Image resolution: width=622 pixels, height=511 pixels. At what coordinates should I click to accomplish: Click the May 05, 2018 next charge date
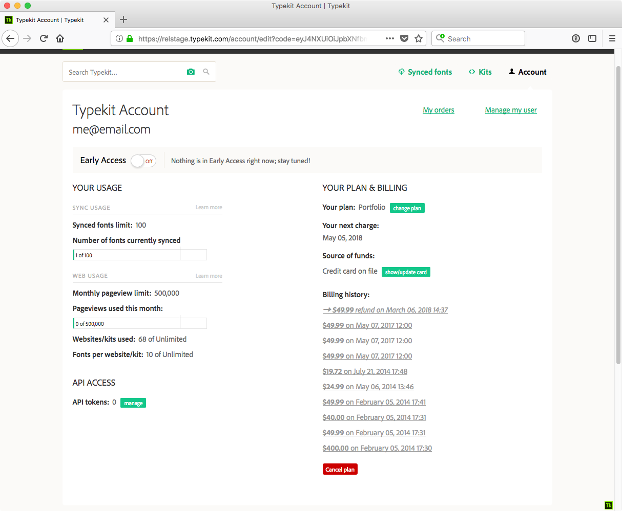(x=342, y=238)
